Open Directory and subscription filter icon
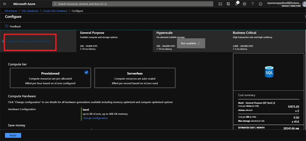Viewport: 306px width, 141px height. [x=228, y=4]
